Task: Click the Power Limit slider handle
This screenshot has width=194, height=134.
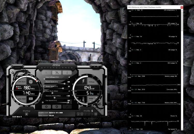Action: click(64, 84)
